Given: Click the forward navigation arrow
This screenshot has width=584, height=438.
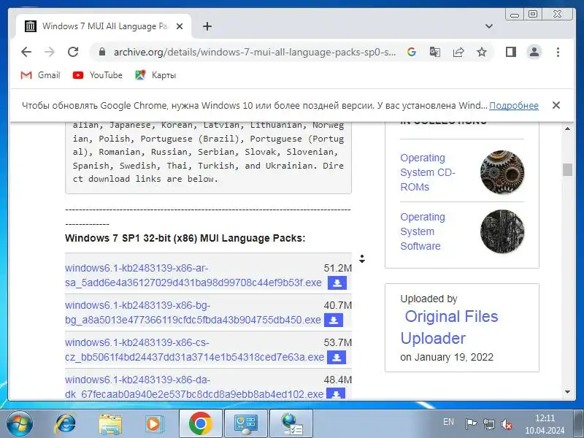Looking at the screenshot, I should click(x=50, y=52).
